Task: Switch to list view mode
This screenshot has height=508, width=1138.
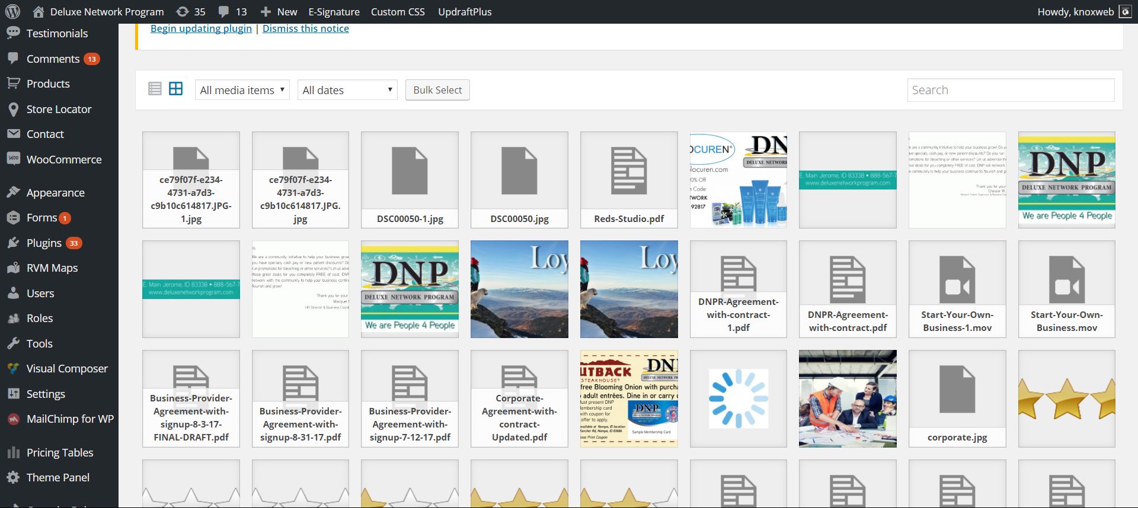Action: click(155, 89)
